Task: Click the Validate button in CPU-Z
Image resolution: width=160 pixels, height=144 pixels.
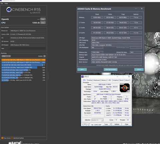Action: (x=117, y=124)
